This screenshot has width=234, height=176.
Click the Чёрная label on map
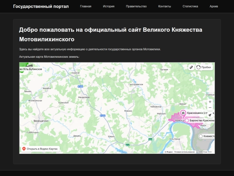(182, 104)
